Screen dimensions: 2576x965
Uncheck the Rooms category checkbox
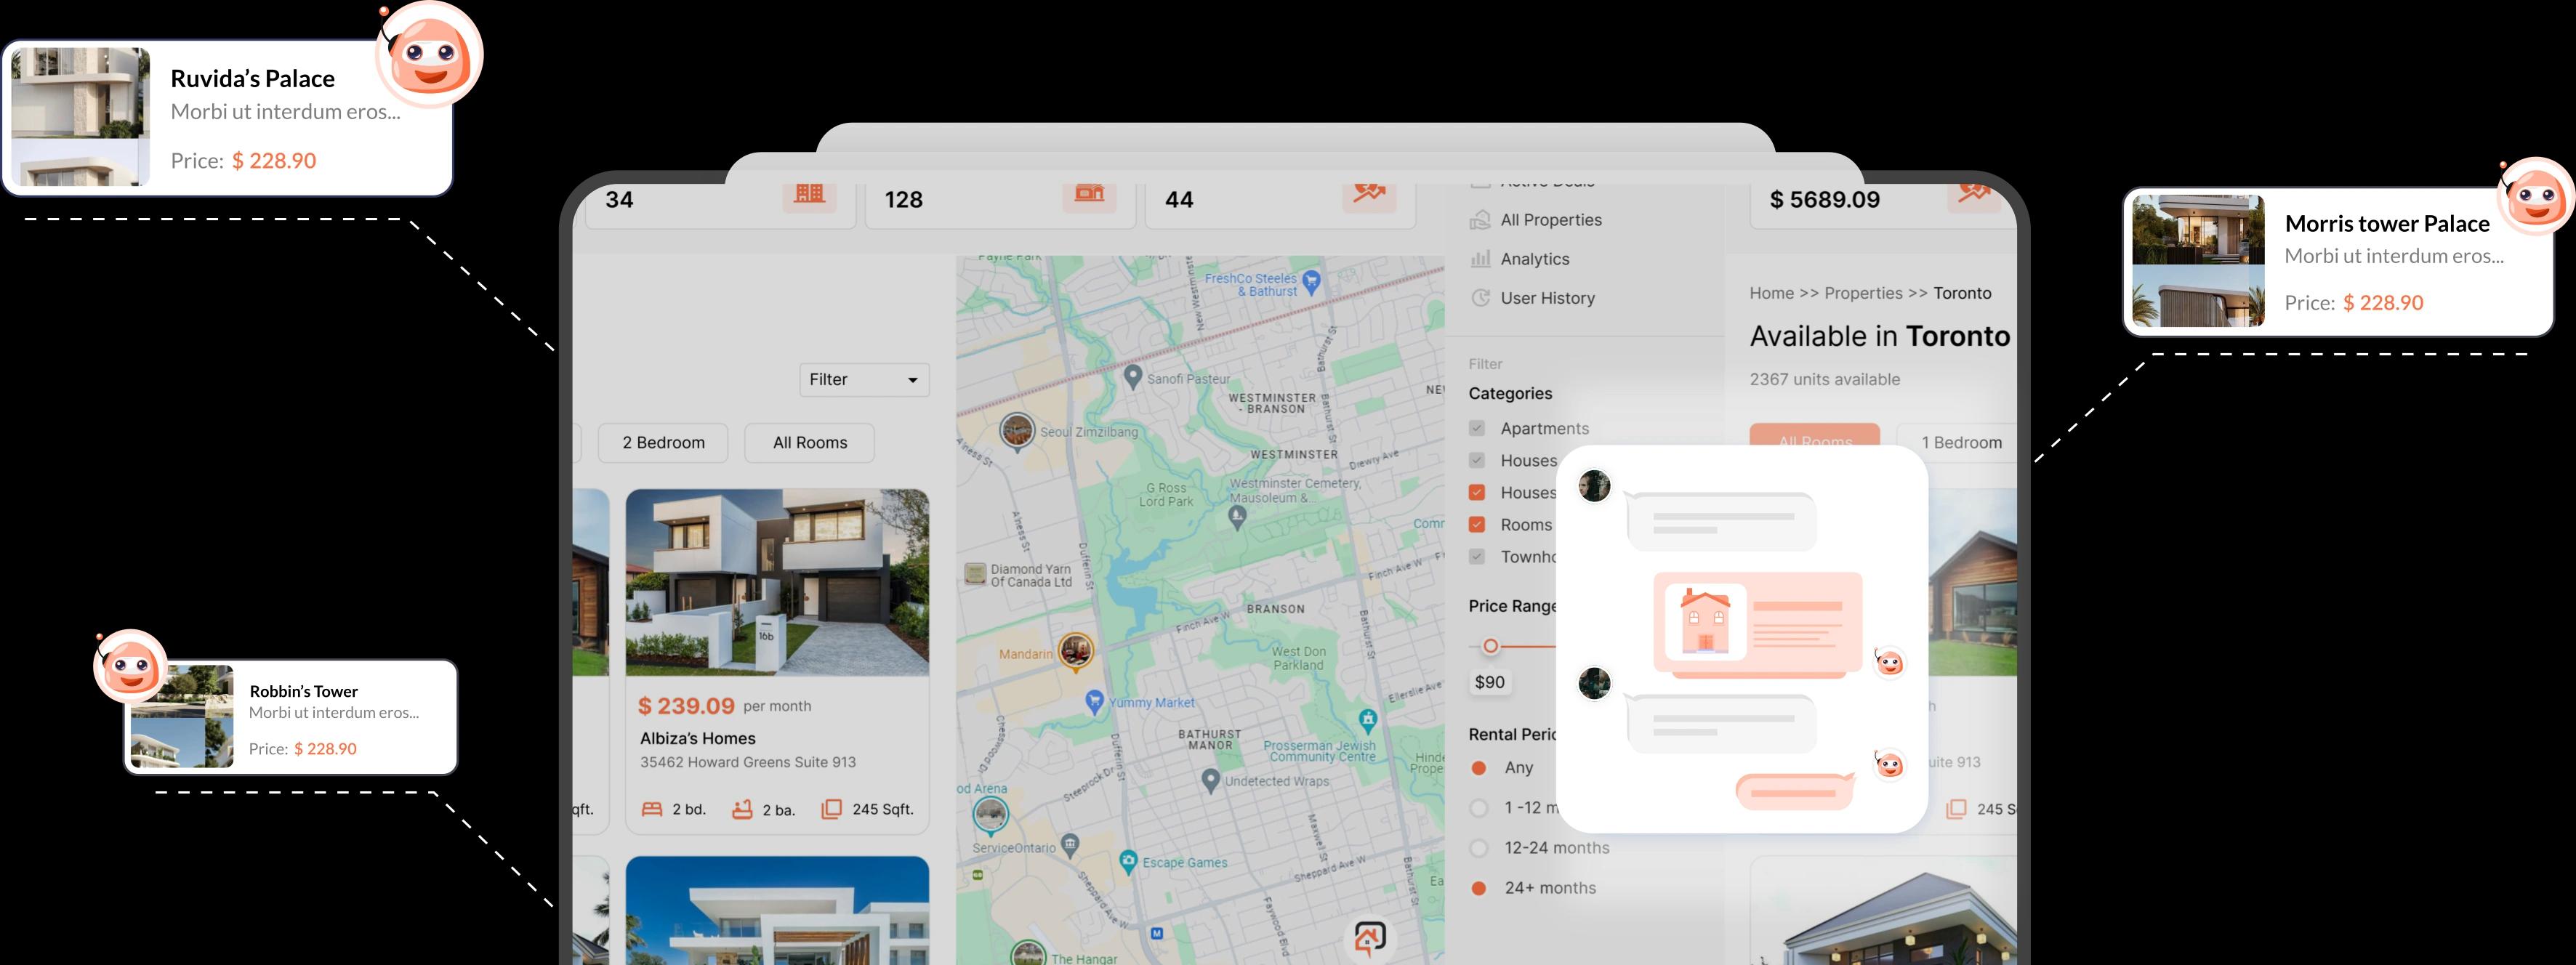point(1477,524)
